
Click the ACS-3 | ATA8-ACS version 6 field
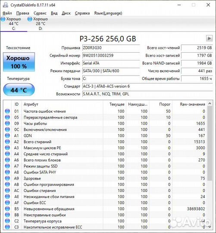(x=147, y=86)
